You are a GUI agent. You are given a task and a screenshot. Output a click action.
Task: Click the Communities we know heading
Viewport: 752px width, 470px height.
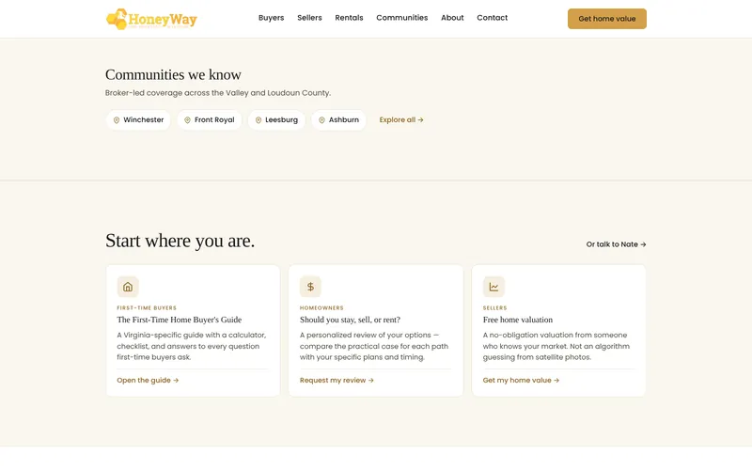coord(173,75)
